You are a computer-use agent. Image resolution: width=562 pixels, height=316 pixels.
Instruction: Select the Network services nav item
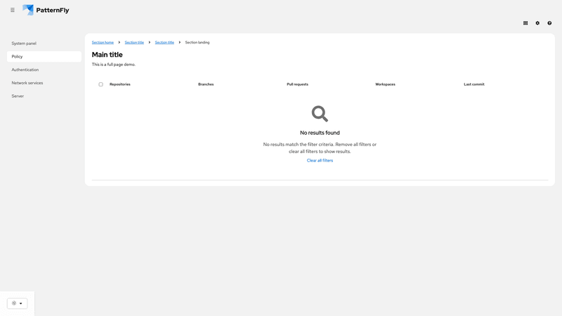click(x=44, y=83)
